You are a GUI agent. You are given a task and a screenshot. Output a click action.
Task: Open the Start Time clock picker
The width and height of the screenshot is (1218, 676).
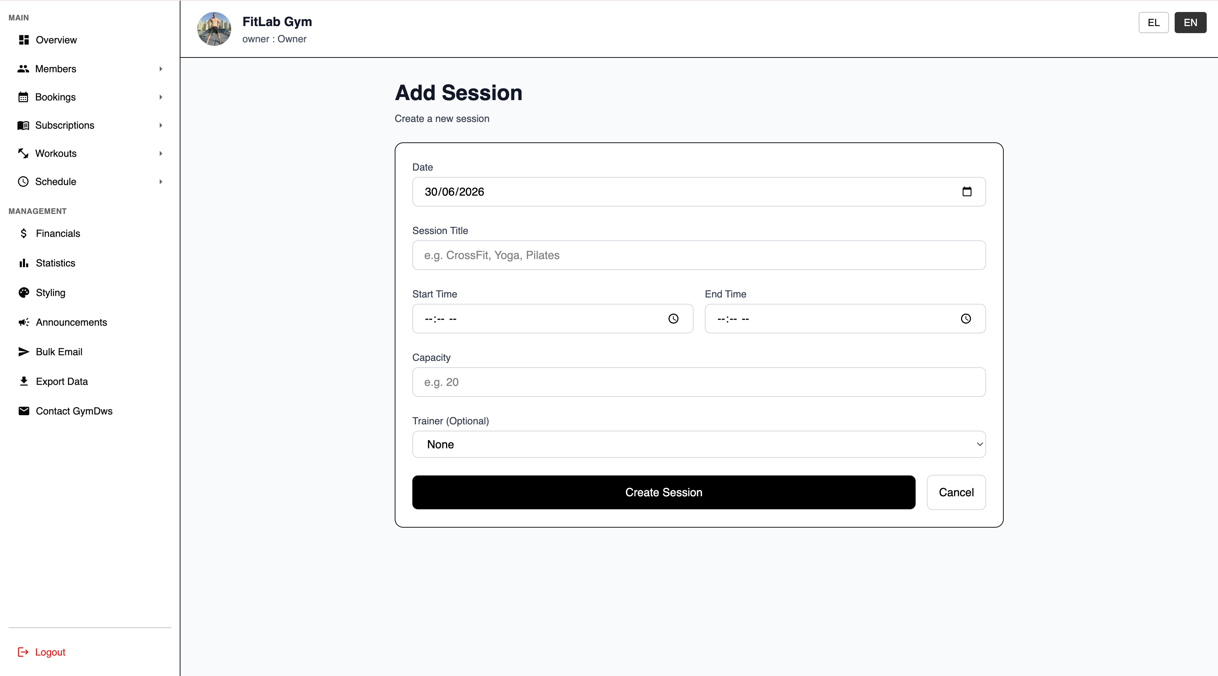pyautogui.click(x=673, y=319)
